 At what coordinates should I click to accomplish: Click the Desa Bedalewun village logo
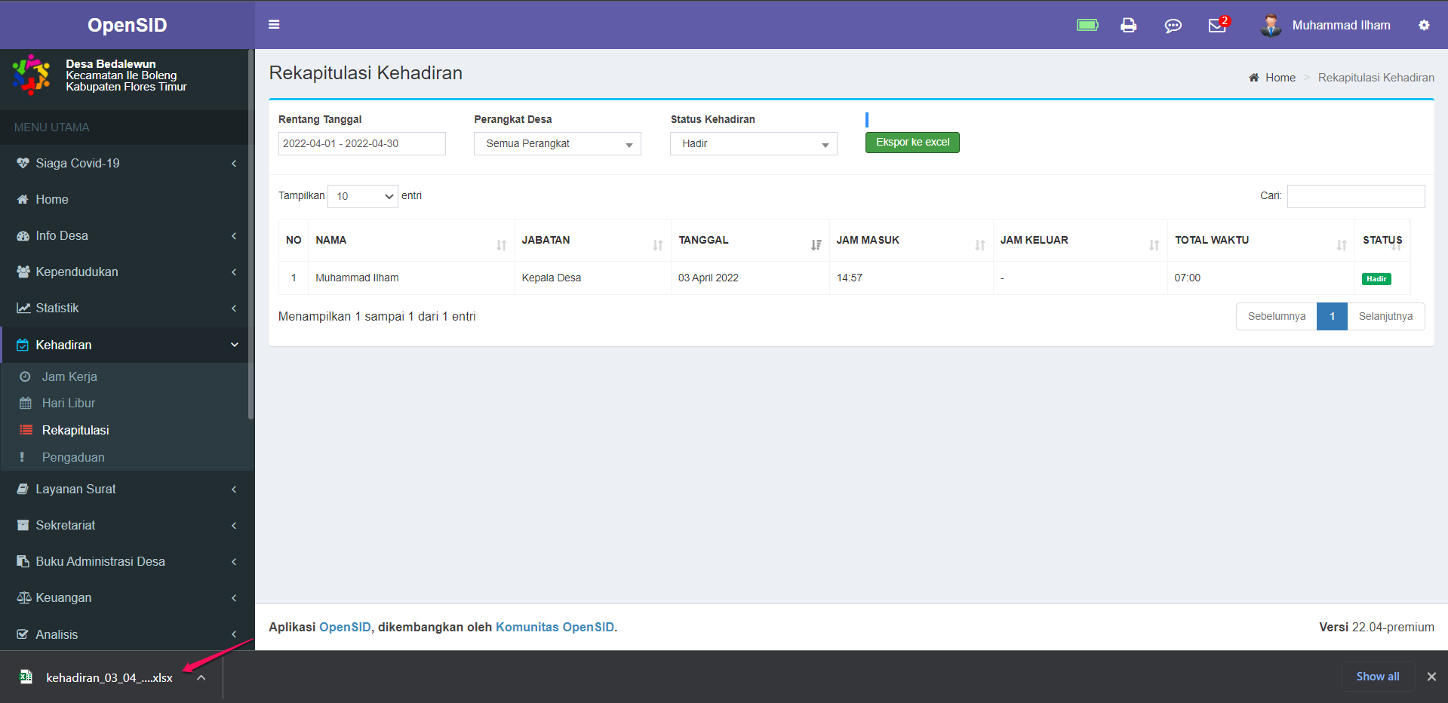[x=31, y=75]
